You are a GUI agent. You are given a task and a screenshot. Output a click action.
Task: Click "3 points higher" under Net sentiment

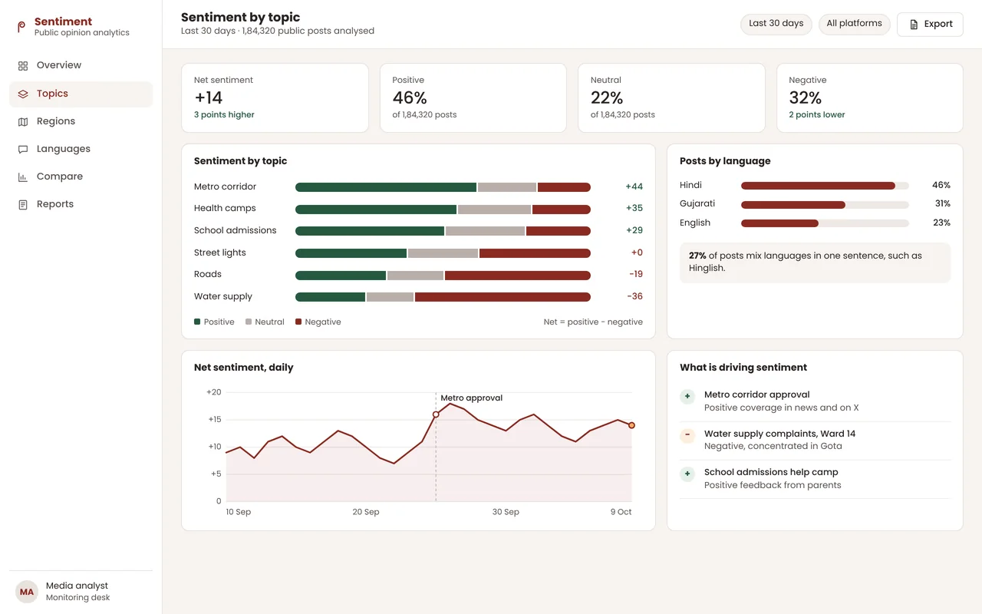coord(224,115)
